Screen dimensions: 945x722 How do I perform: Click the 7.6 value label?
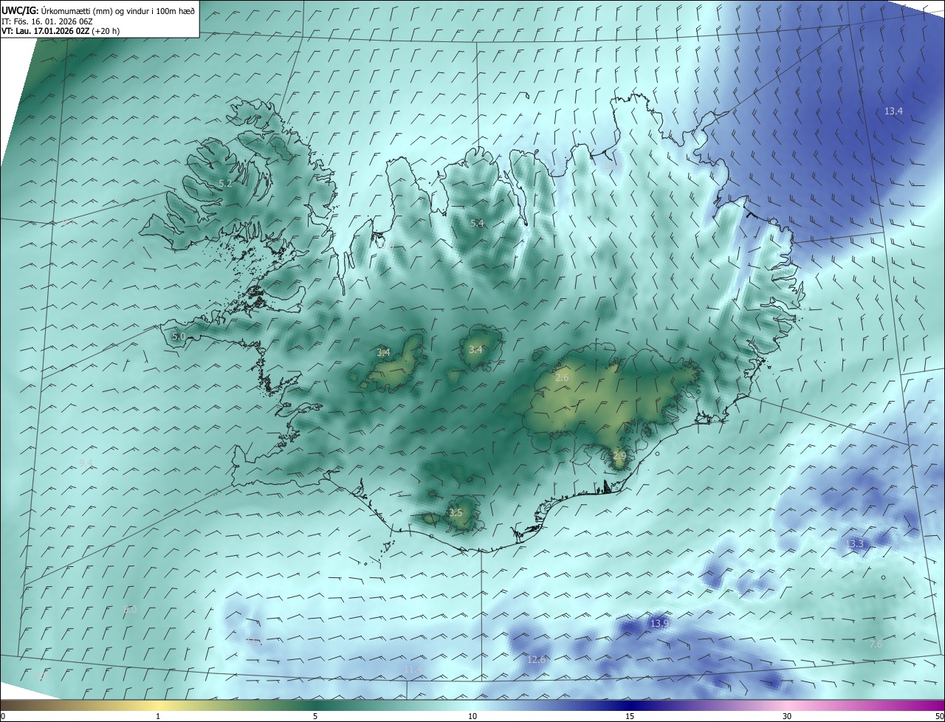(876, 644)
